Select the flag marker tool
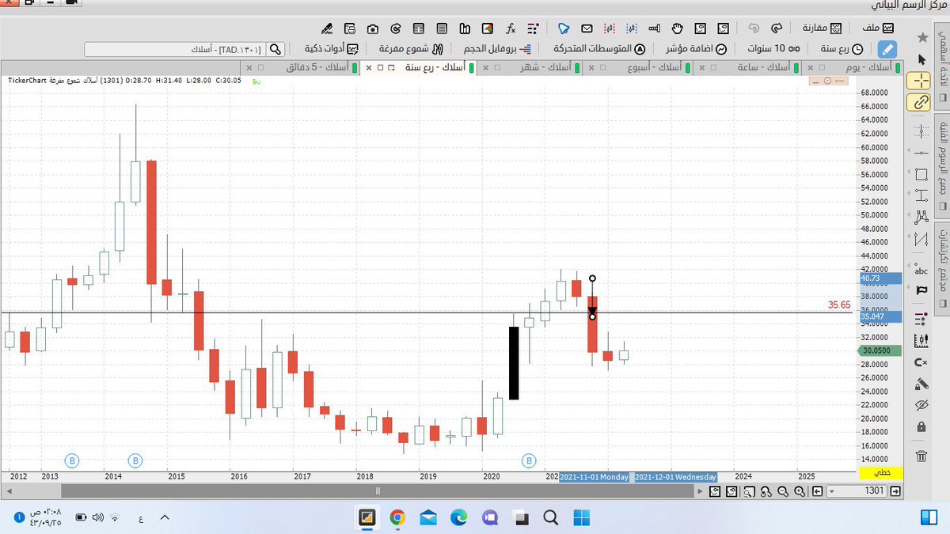This screenshot has width=950, height=534. 921,290
